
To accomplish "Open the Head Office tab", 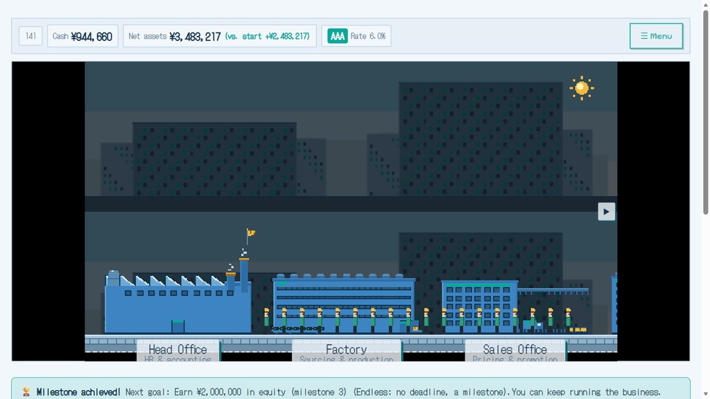I will click(x=178, y=351).
